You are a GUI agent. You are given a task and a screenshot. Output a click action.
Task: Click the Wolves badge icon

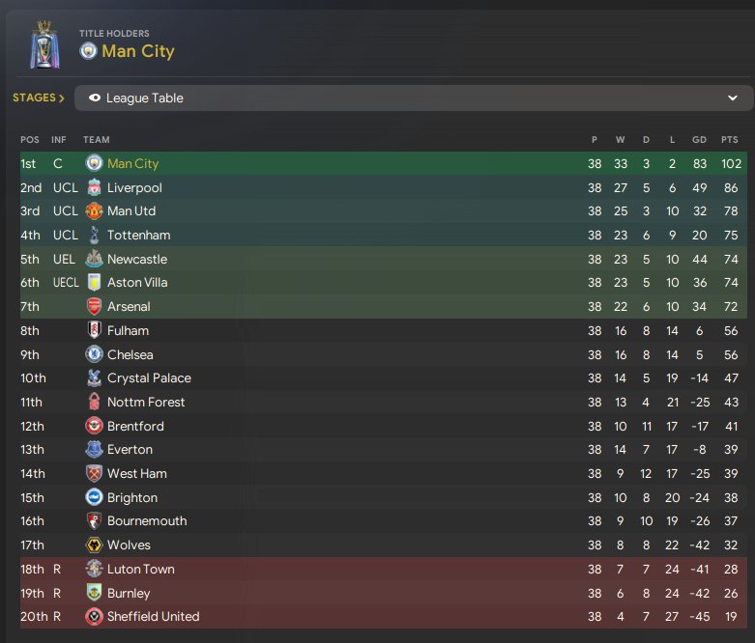[94, 545]
